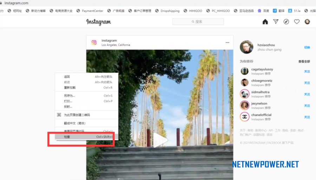This screenshot has height=180, width=316.
Task: Select 翻成中文（简体） menu entry
Action: (87, 123)
